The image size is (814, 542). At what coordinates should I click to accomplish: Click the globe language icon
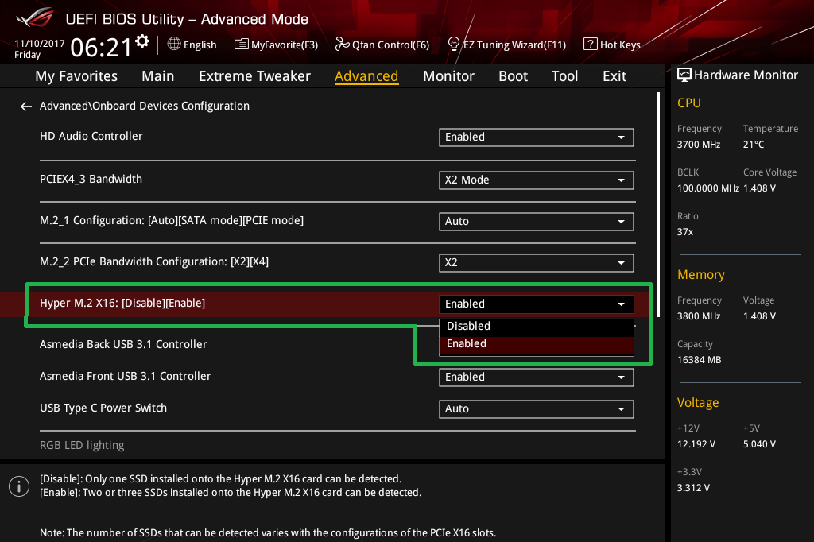click(x=174, y=45)
